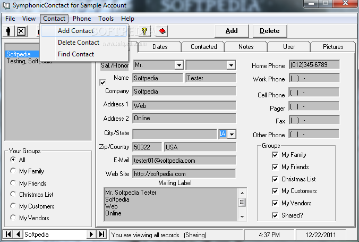359x242 pixels.
Task: Click the Delete button
Action: click(269, 31)
